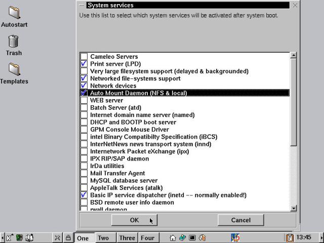
Task: Toggle the MySQL database server checkbox
Action: coord(84,181)
